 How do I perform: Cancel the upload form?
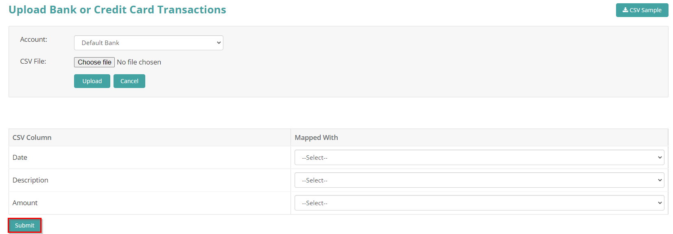pos(129,81)
